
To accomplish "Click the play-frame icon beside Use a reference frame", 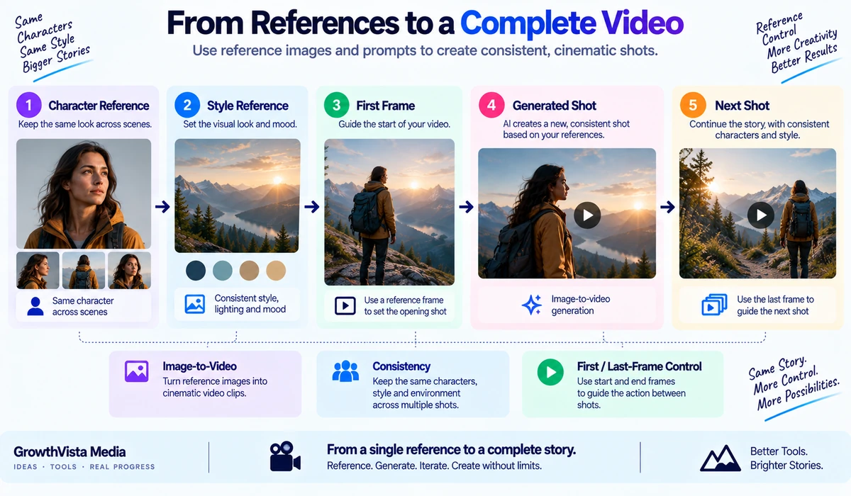I will pos(345,305).
